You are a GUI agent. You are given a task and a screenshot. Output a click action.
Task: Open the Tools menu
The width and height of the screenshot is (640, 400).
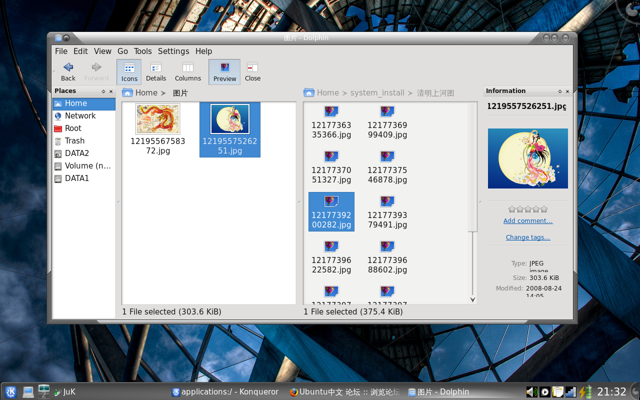[142, 51]
